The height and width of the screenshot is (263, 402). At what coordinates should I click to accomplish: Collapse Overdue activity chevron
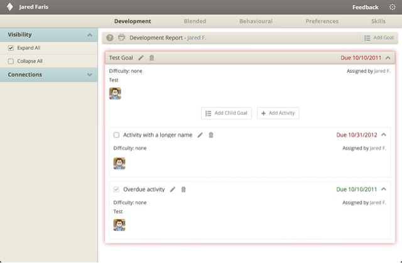click(x=384, y=189)
